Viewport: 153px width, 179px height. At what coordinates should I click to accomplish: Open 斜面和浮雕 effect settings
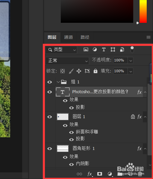click(x=87, y=132)
